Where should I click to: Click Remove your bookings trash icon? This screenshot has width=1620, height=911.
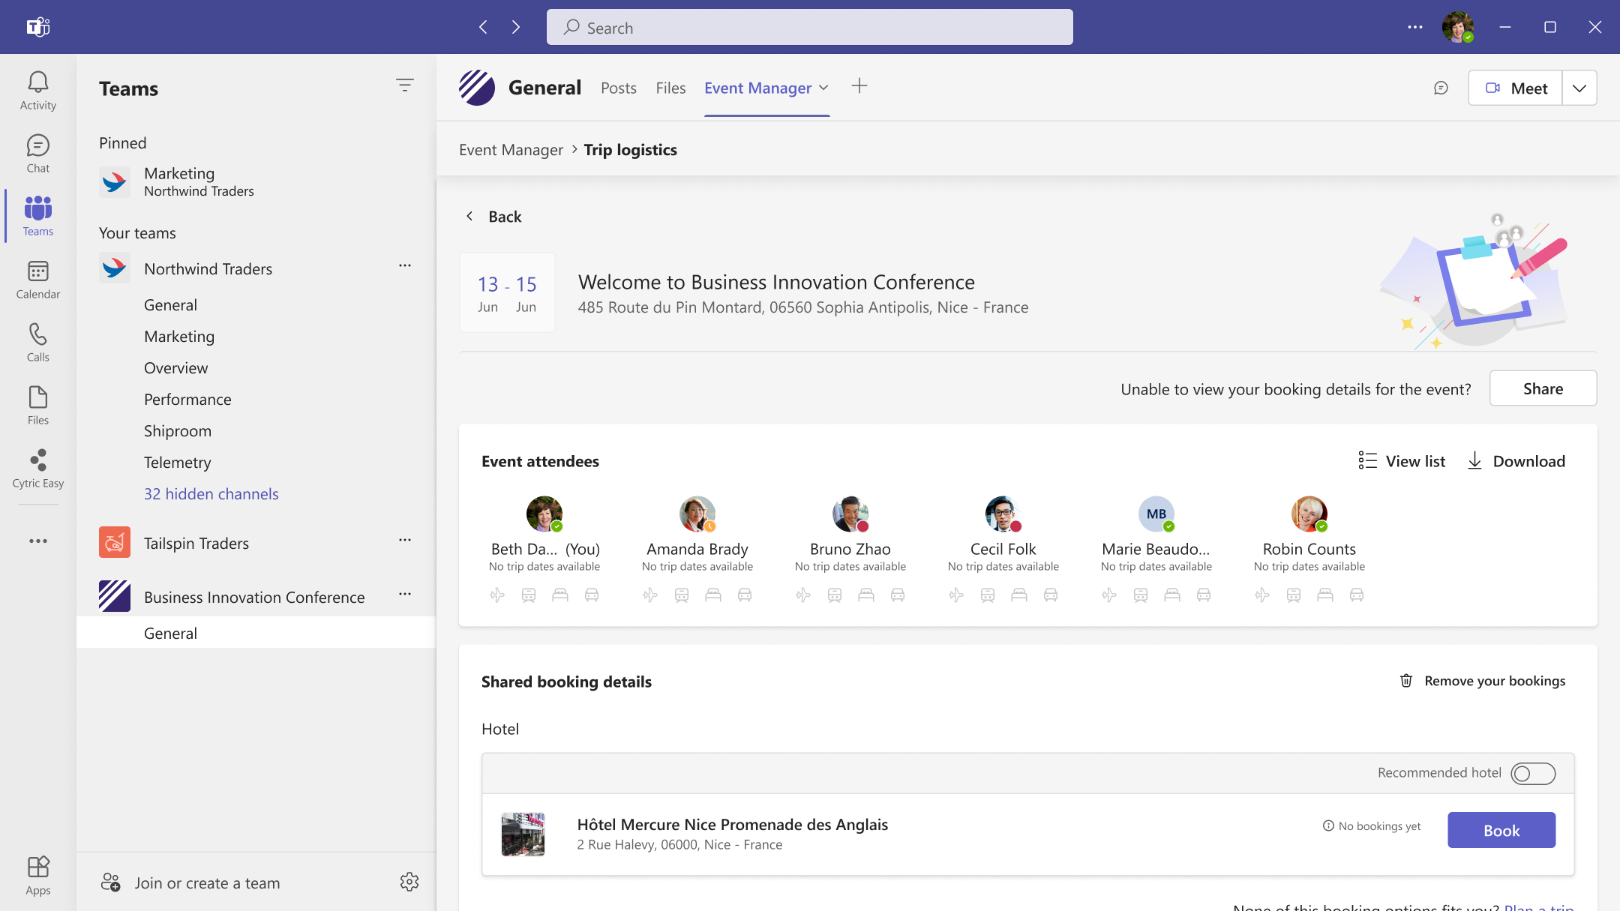click(x=1406, y=681)
